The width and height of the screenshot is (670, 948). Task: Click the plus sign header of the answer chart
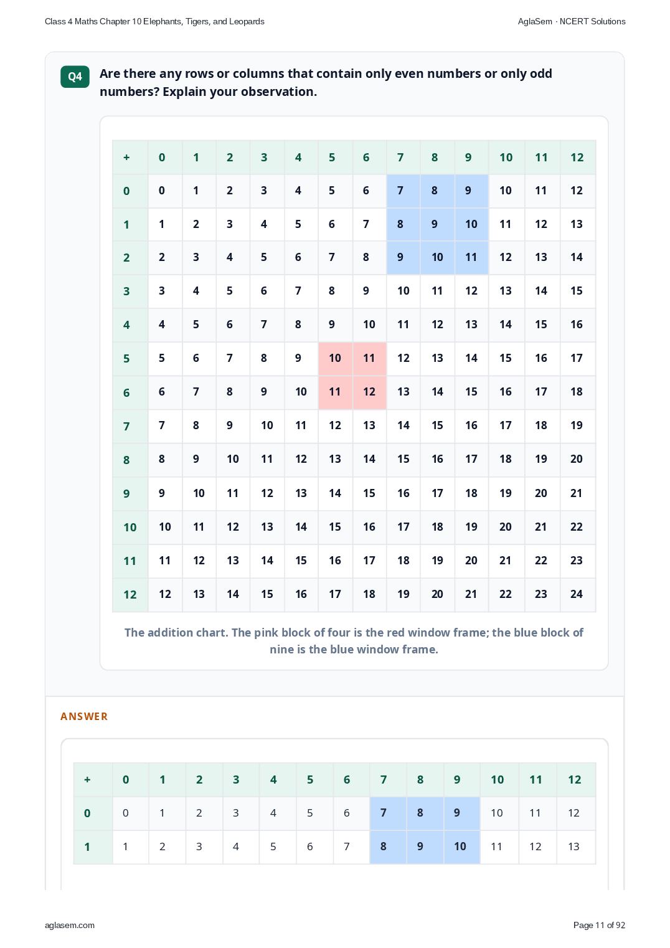87,779
